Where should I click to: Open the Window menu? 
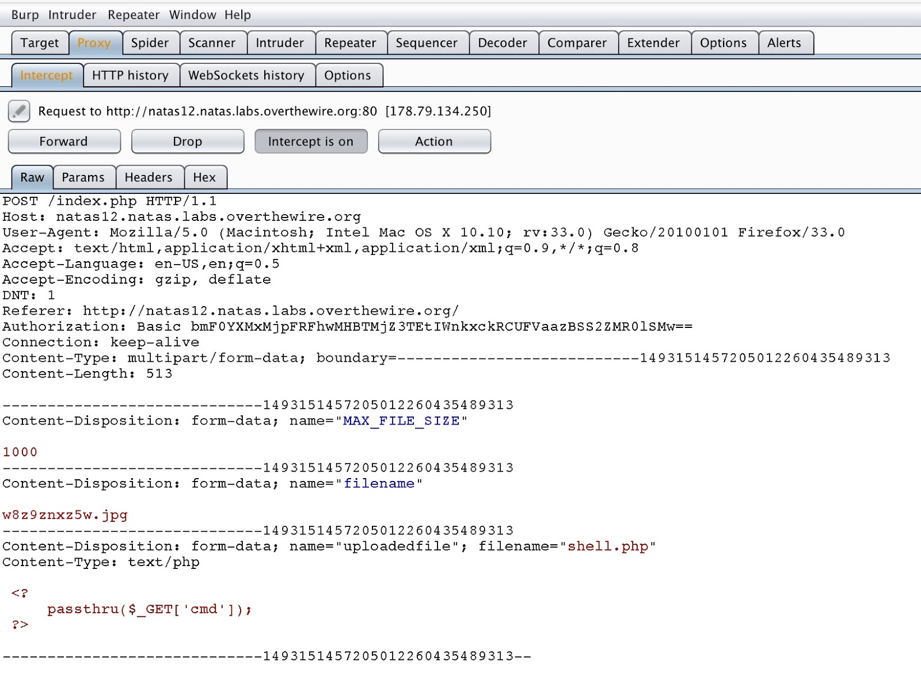(192, 15)
